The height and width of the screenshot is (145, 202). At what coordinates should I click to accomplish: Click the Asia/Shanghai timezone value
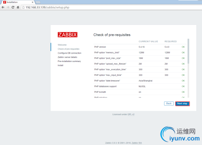click(145, 81)
